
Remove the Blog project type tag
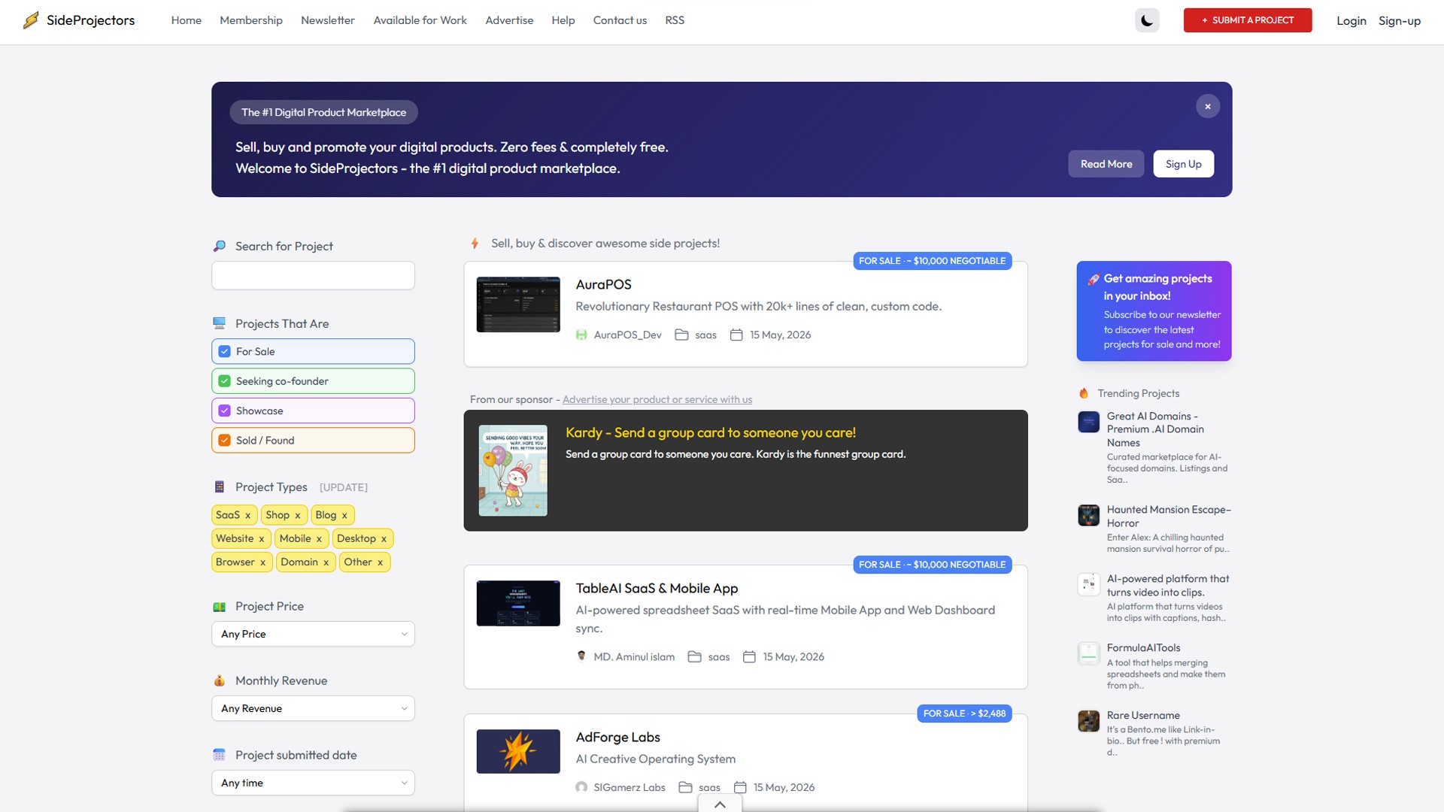pos(344,516)
